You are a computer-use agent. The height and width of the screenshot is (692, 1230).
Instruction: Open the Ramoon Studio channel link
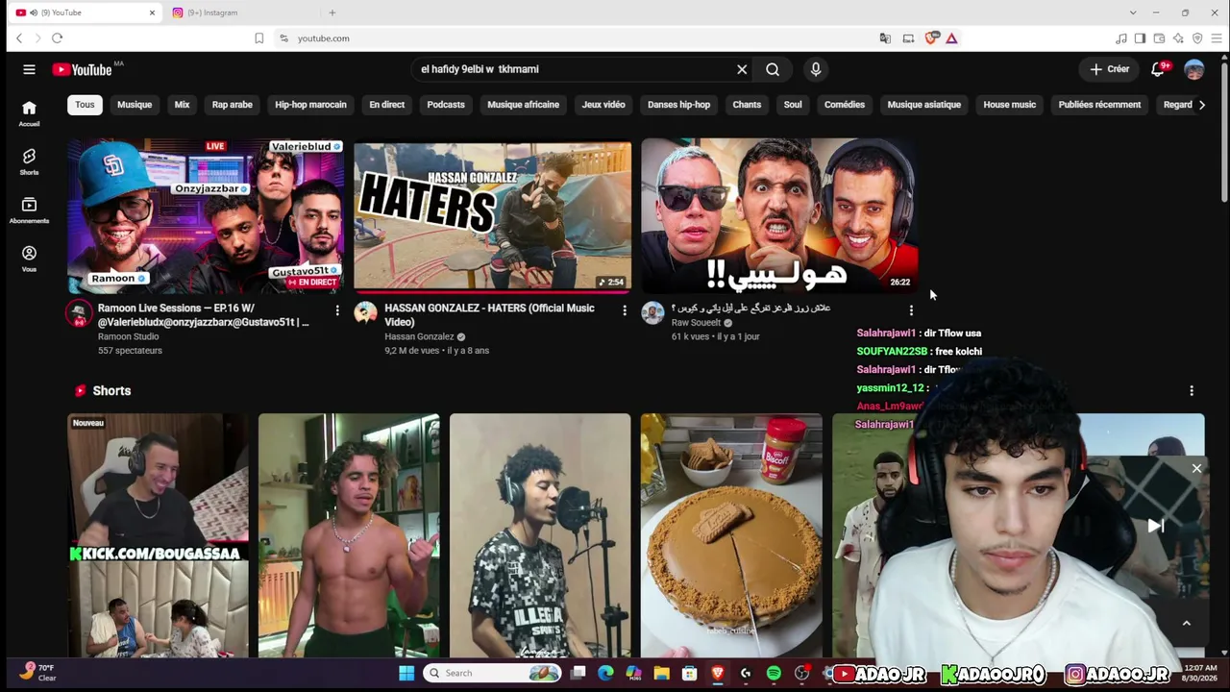(x=128, y=337)
